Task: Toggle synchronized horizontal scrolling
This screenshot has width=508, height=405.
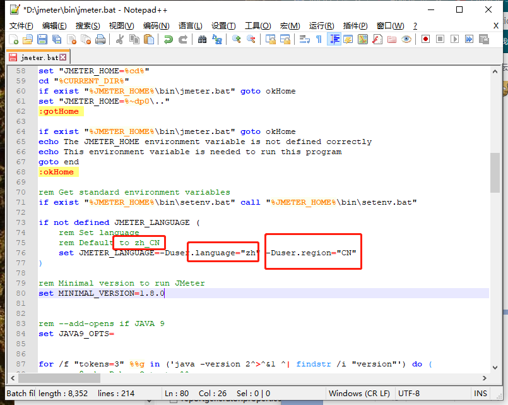Action: (x=285, y=39)
